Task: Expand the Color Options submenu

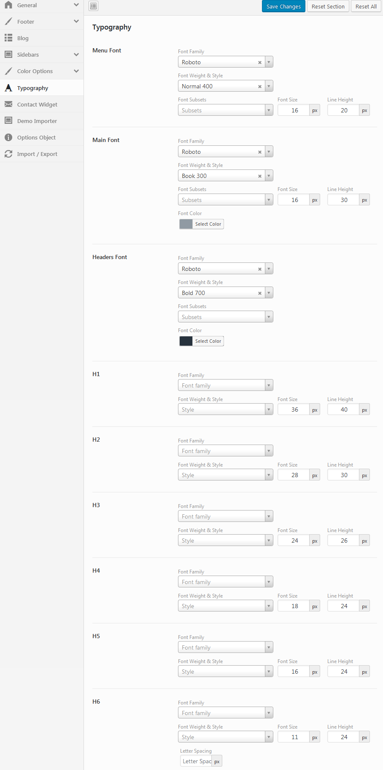Action: point(76,71)
